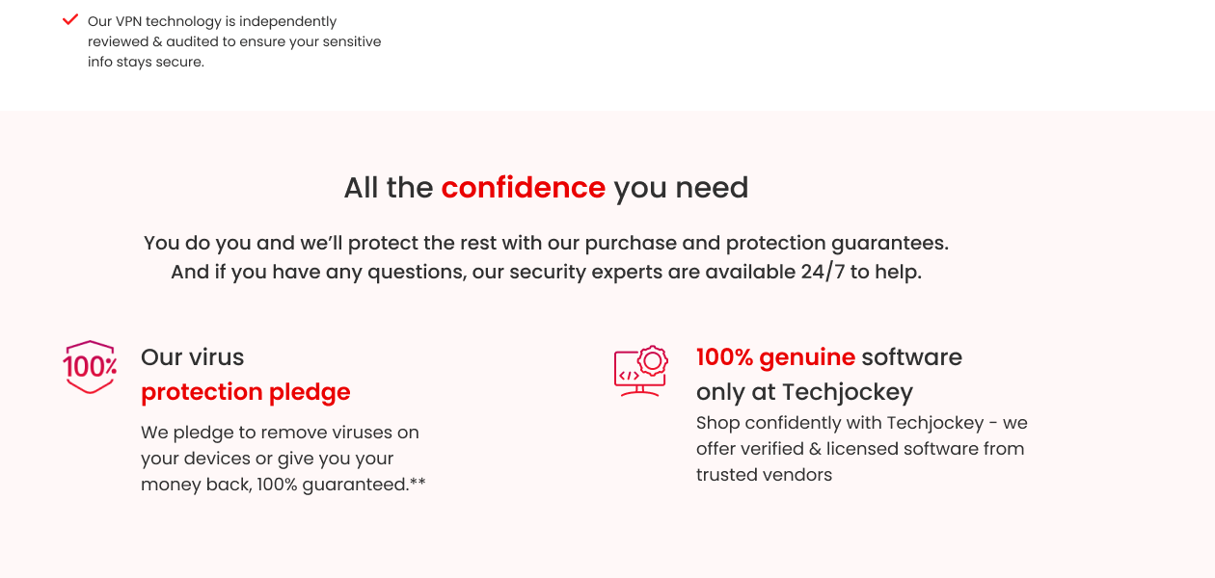Viewport: 1215px width, 578px height.
Task: Click the red checkmark beside VPN text
Action: 70,19
